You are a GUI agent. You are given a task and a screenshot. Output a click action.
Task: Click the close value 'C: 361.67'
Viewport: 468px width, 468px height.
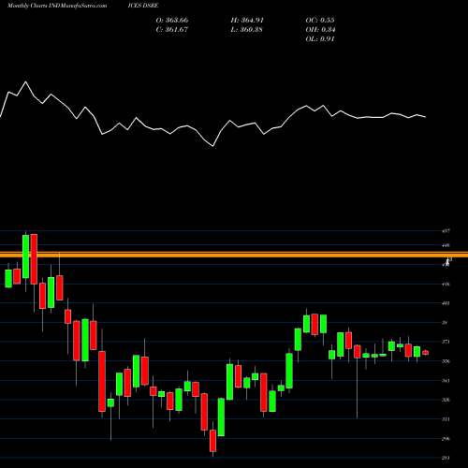[172, 30]
